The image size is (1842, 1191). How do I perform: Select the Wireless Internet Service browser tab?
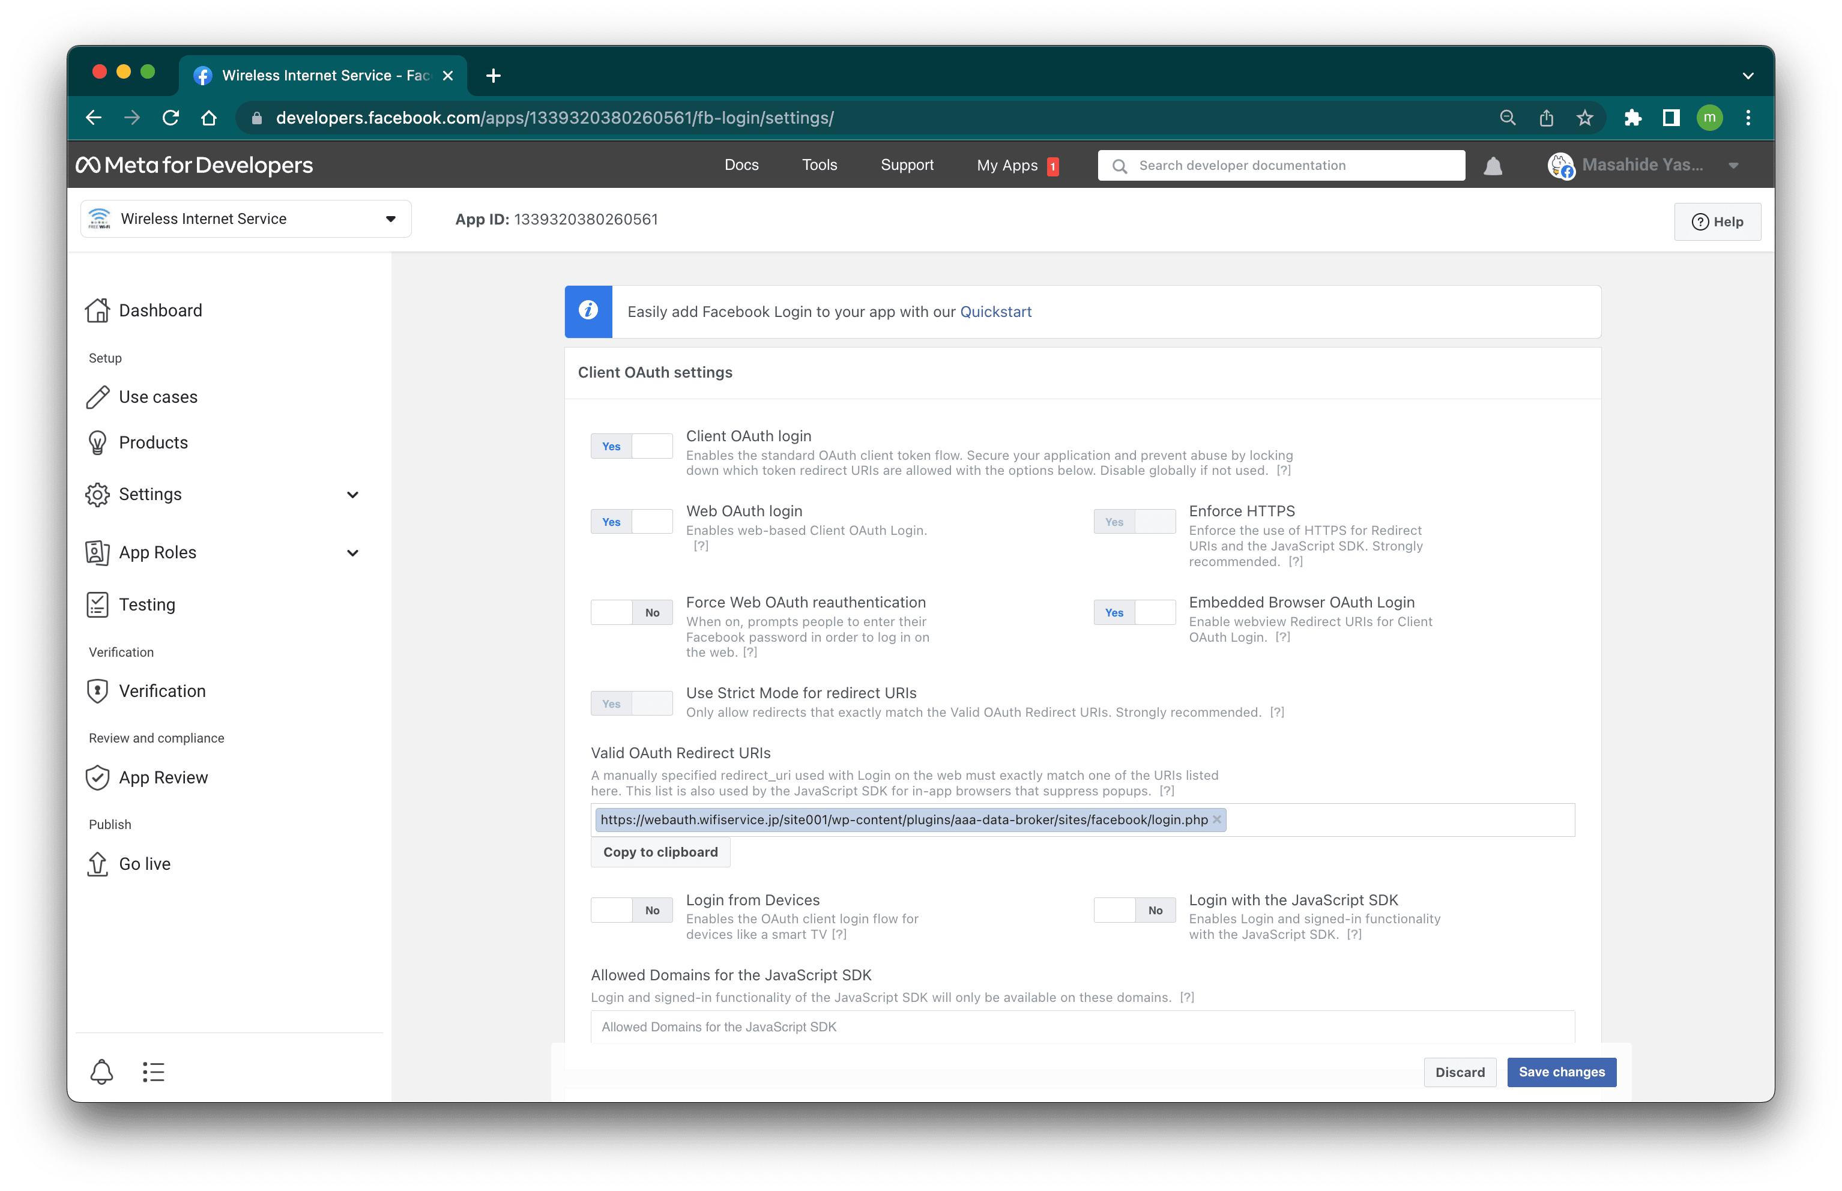pyautogui.click(x=323, y=76)
